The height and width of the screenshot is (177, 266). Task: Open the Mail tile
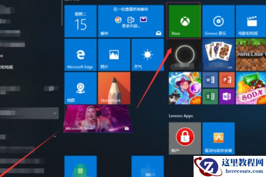tap(131, 21)
